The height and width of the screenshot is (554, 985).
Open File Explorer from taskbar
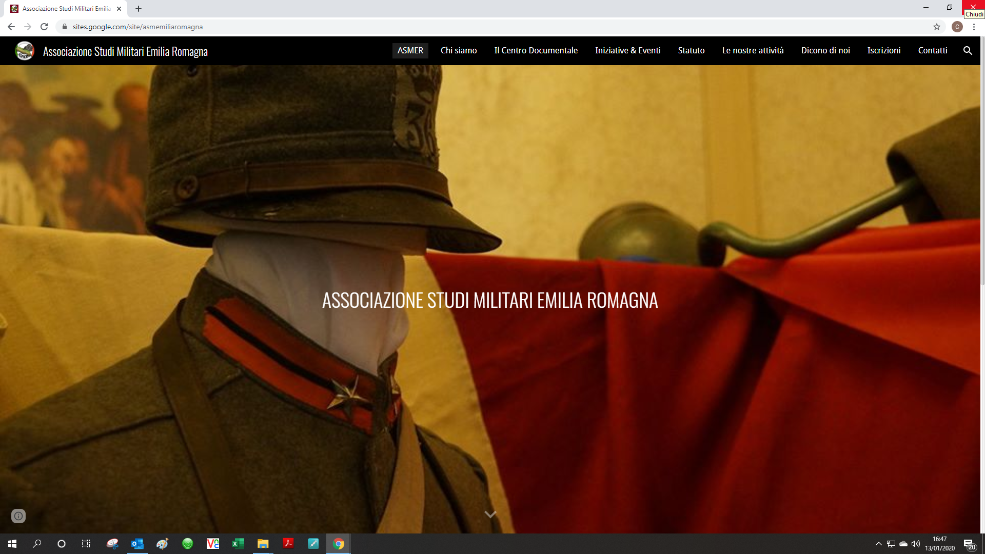pos(263,544)
